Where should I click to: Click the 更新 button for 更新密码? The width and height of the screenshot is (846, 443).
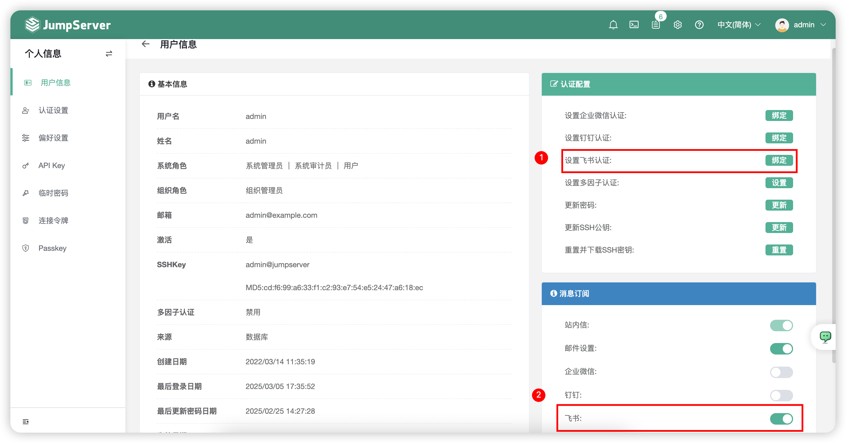tap(779, 205)
